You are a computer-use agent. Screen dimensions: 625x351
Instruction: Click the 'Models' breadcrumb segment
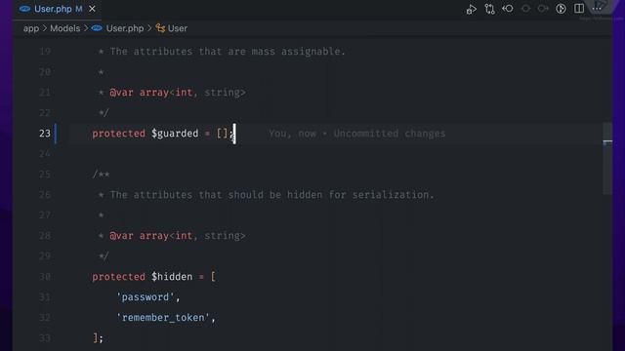65,28
